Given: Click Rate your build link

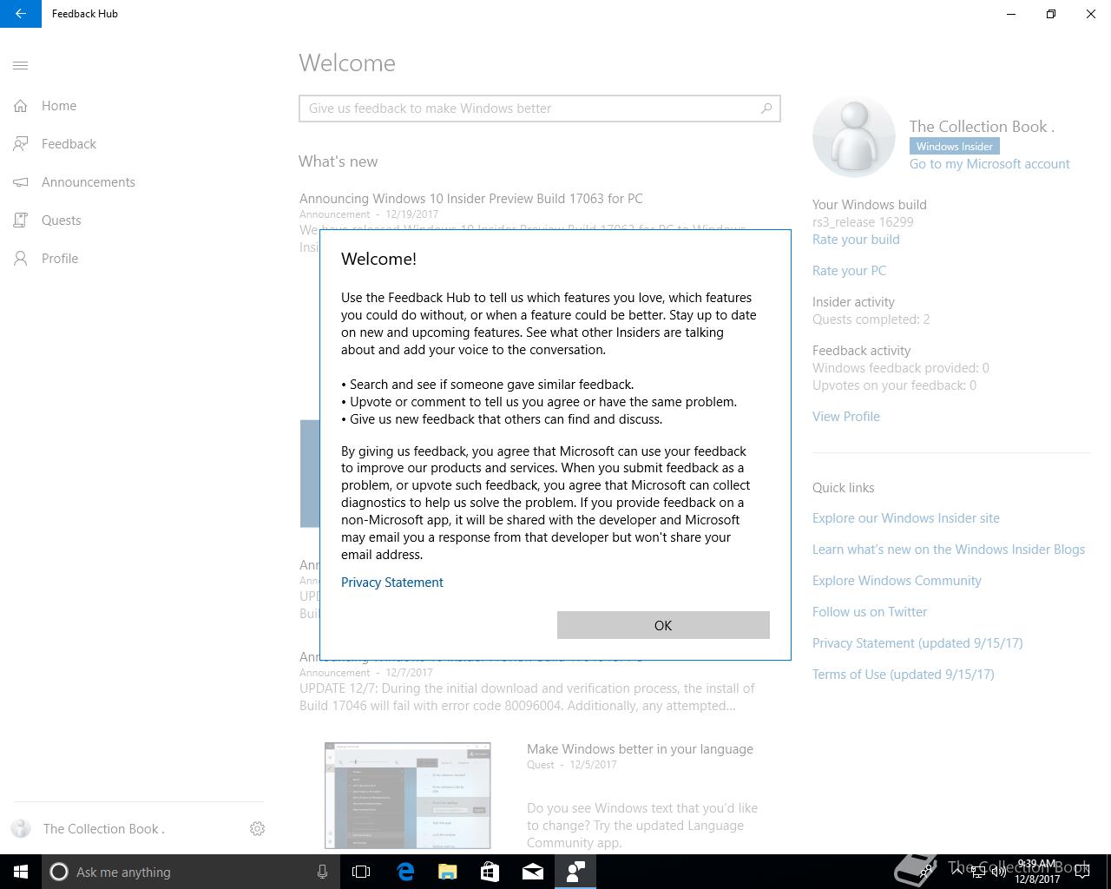Looking at the screenshot, I should point(856,240).
